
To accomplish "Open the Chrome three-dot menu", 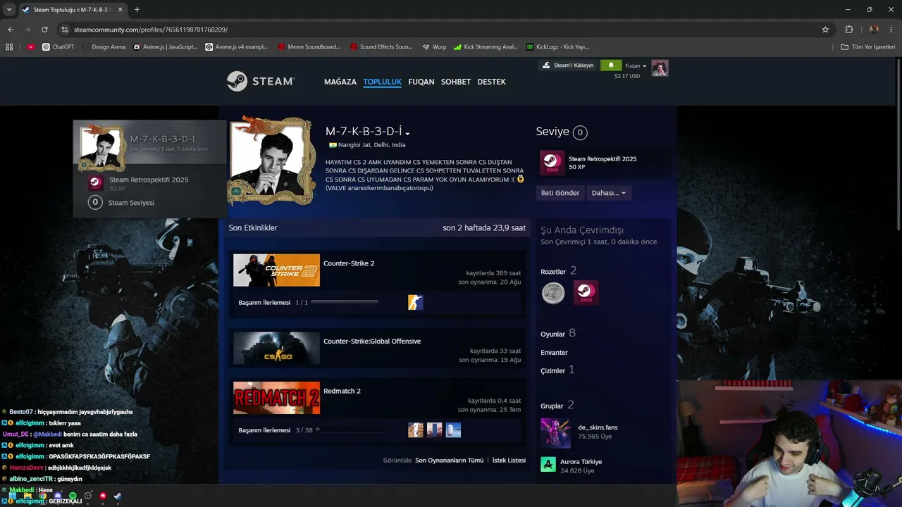I will coord(891,30).
